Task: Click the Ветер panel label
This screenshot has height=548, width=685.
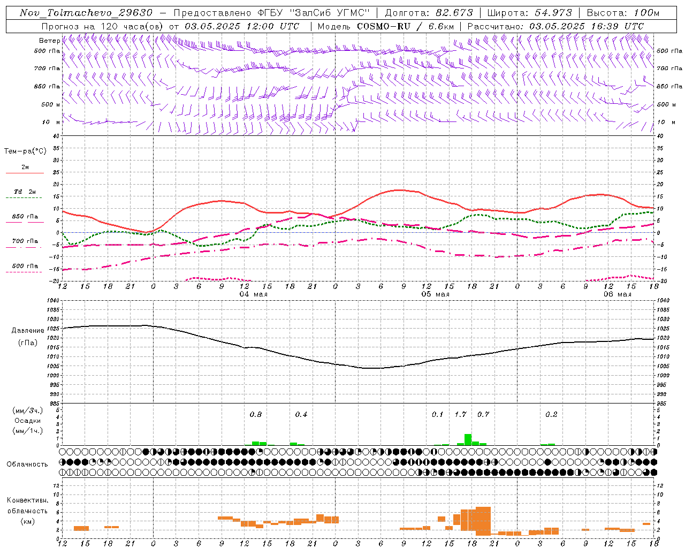Action: pos(49,41)
